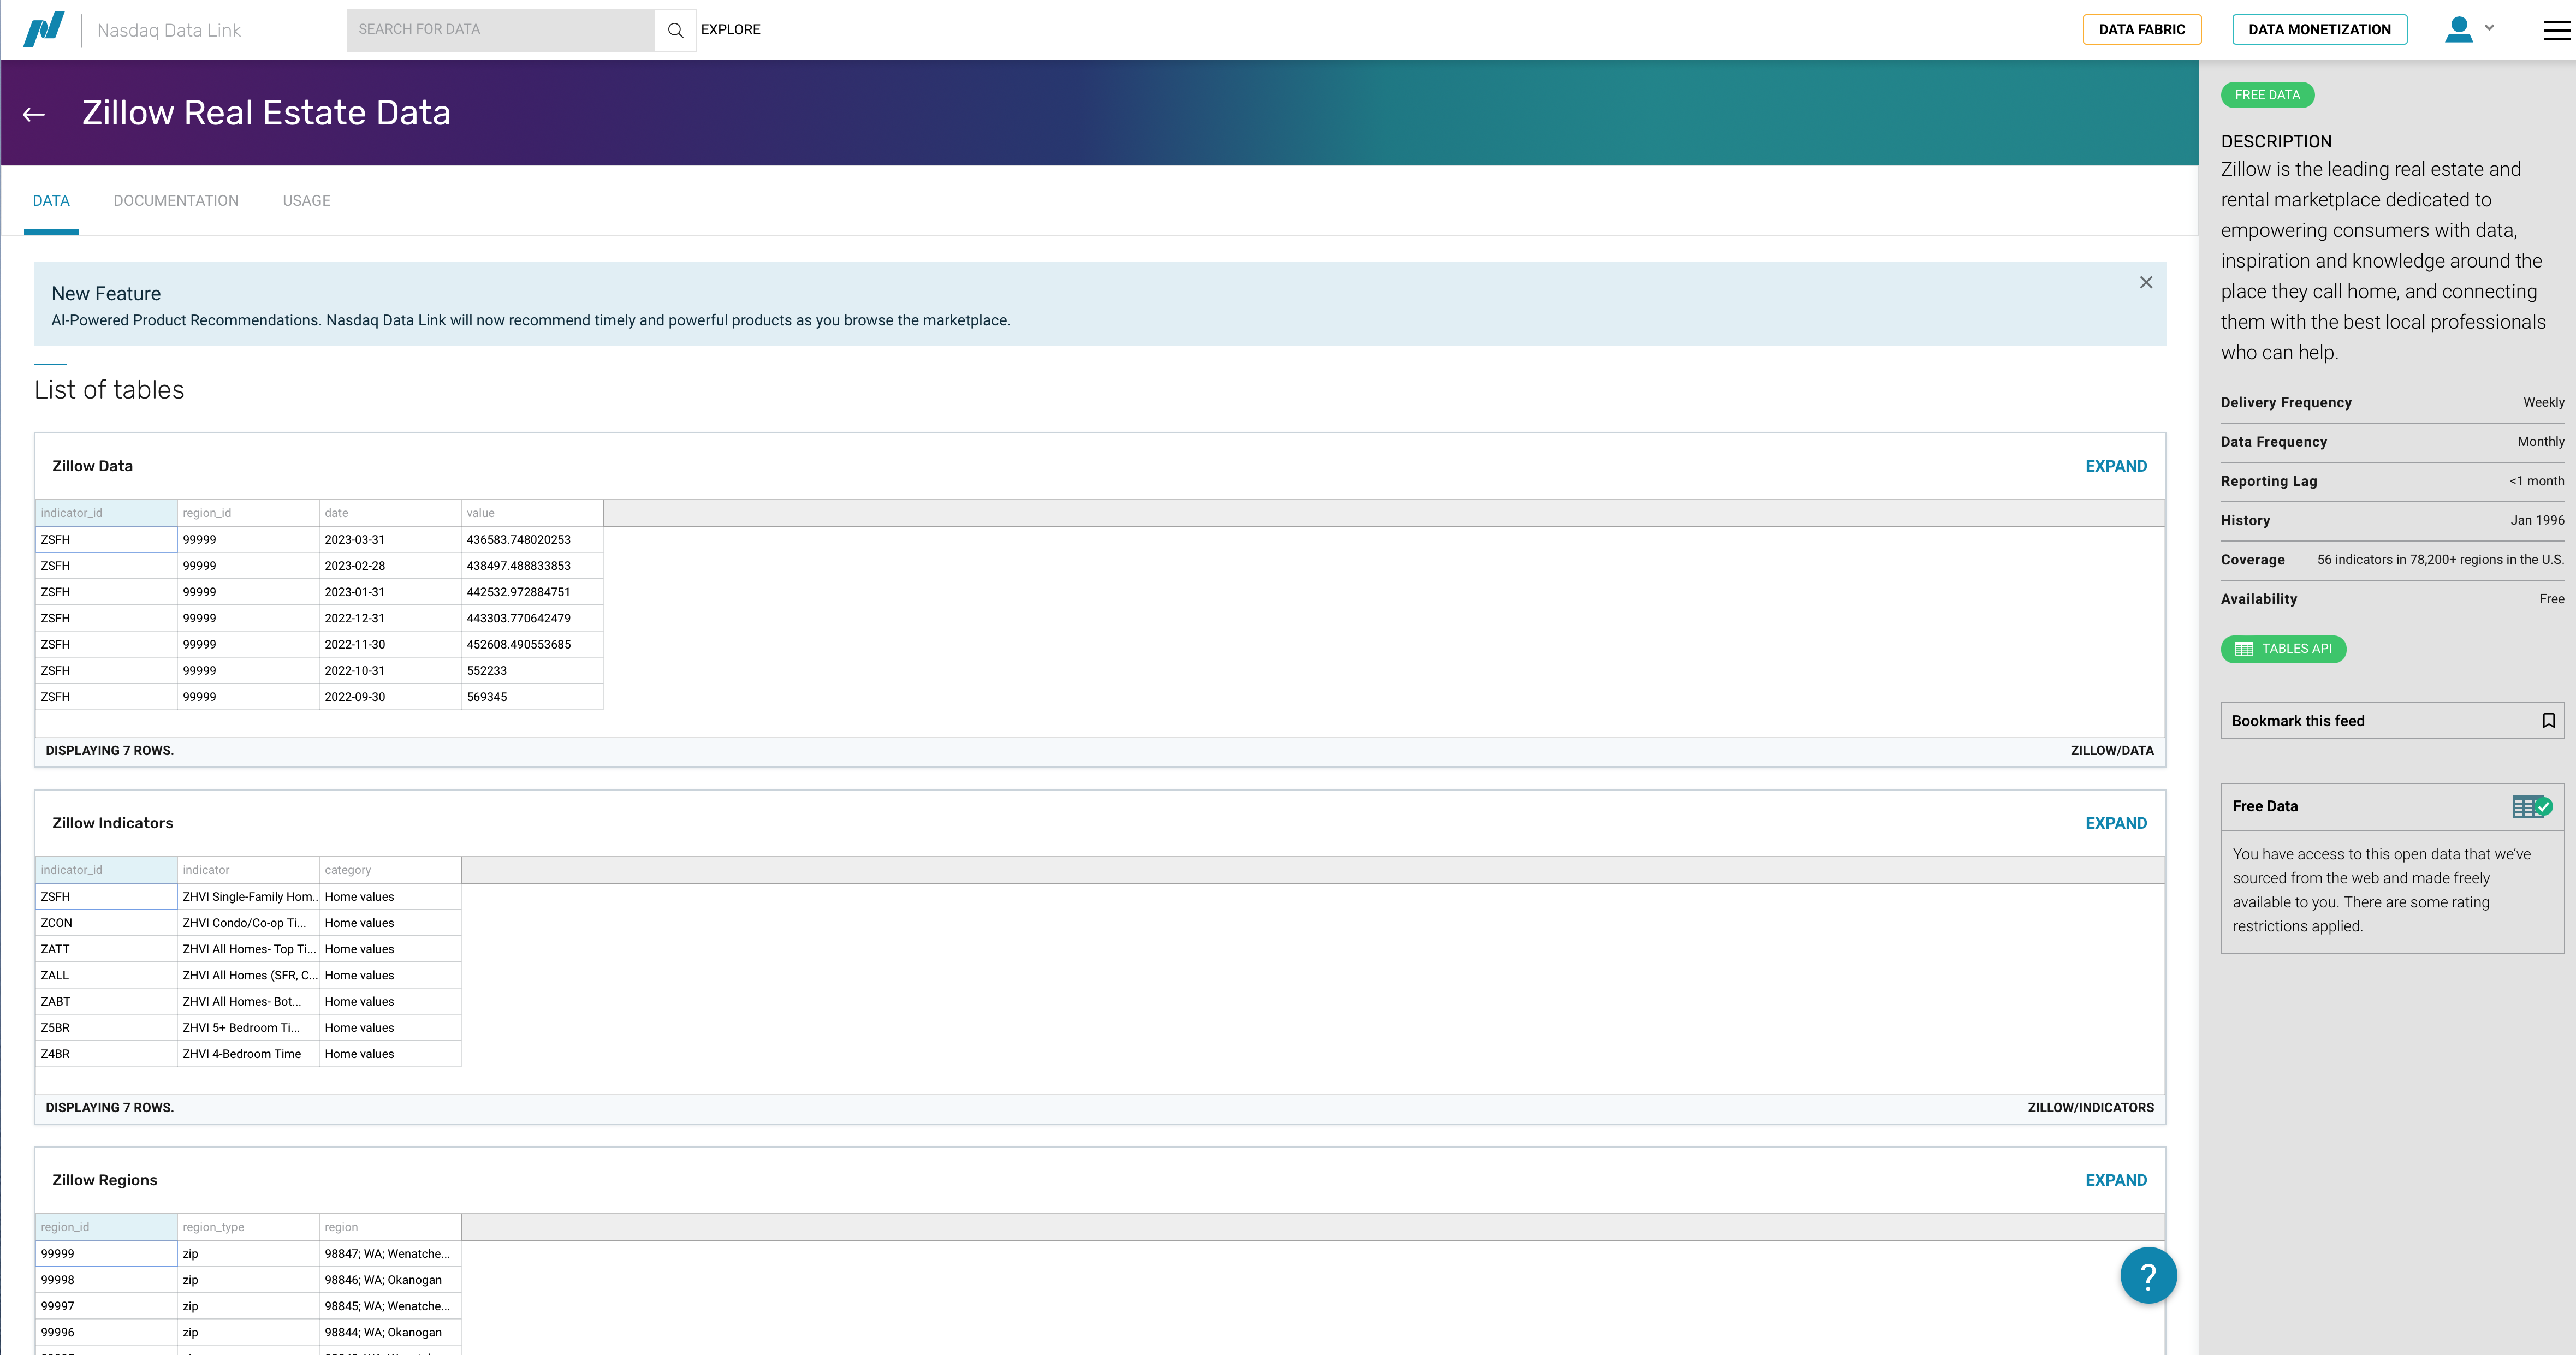Expand the Zillow Data table
Viewport: 2576px width, 1355px height.
click(2116, 466)
